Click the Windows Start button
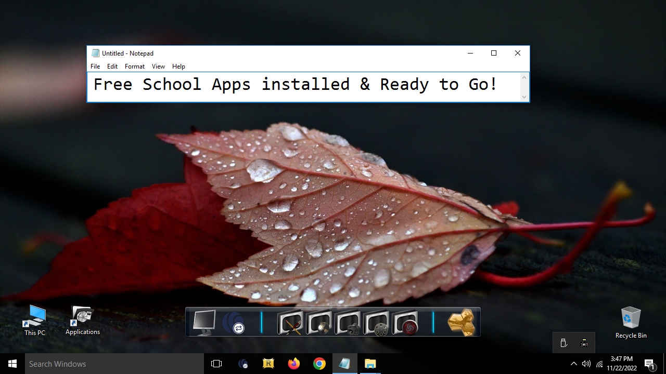666x374 pixels. (12, 364)
